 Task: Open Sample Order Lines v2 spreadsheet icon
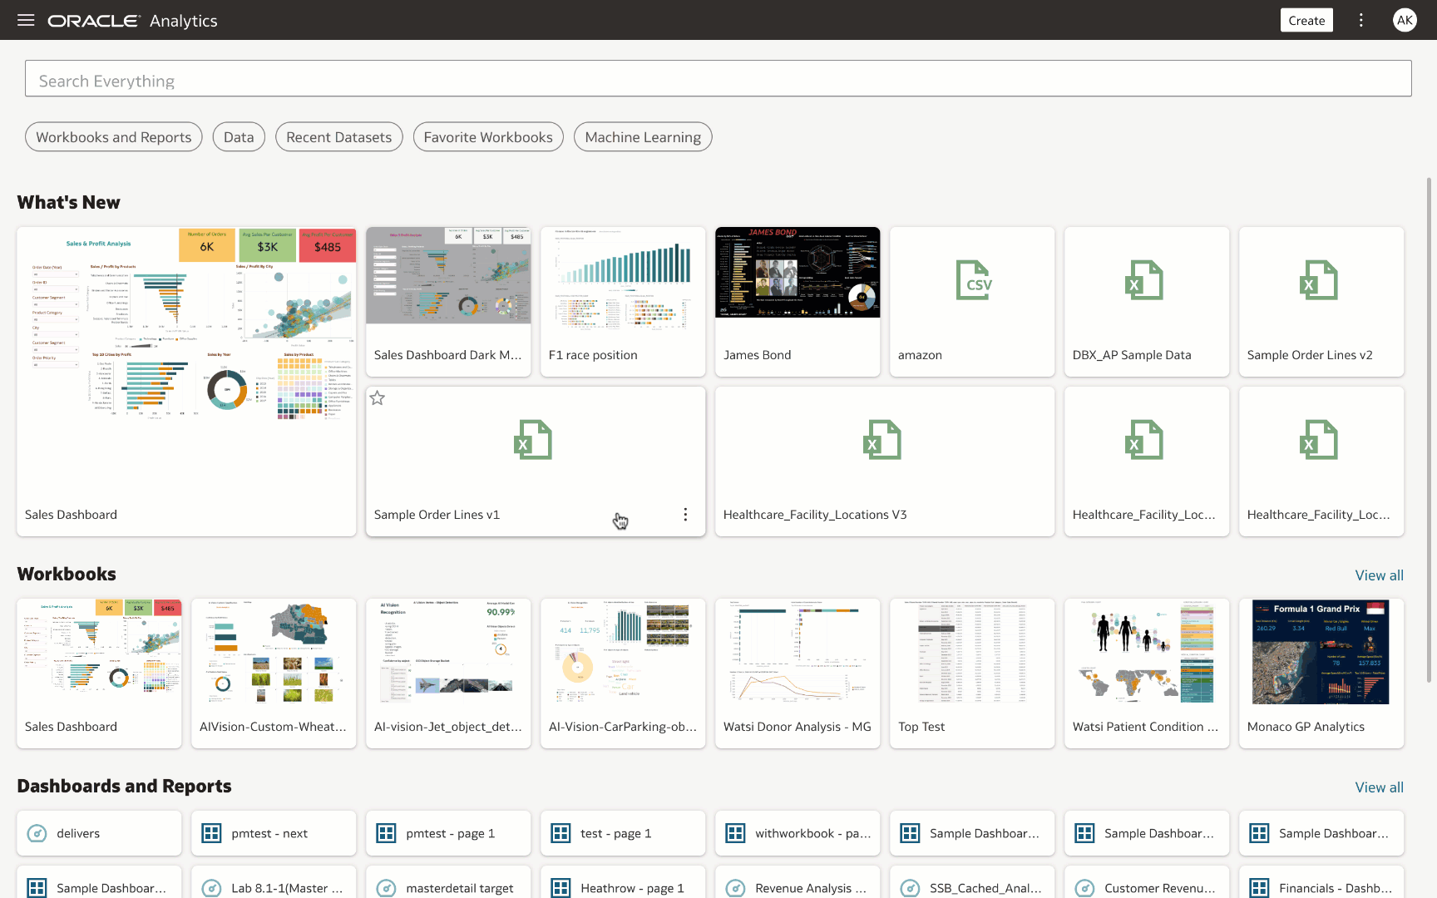tap(1319, 280)
